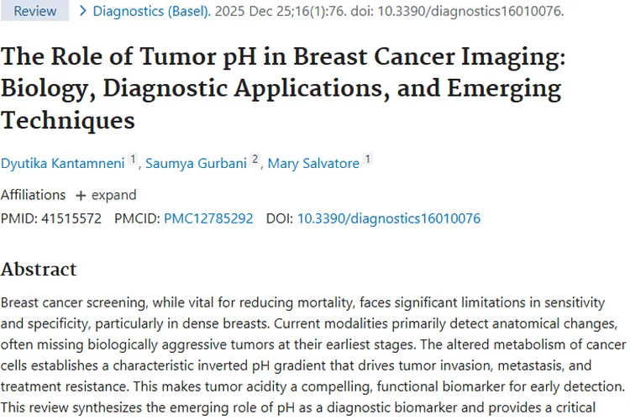Click the chevron arrow before Diagnostics (Basel)
Screen dimensions: 630x420
(82, 11)
